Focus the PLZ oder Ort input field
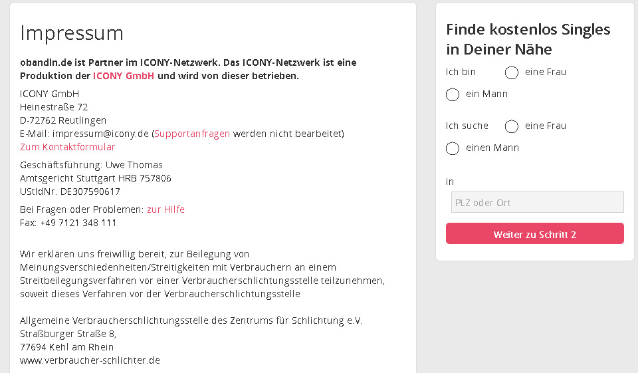This screenshot has width=638, height=373. point(537,202)
